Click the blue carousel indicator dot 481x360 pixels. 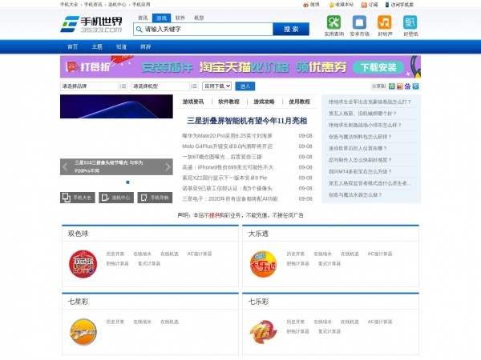[127, 182]
